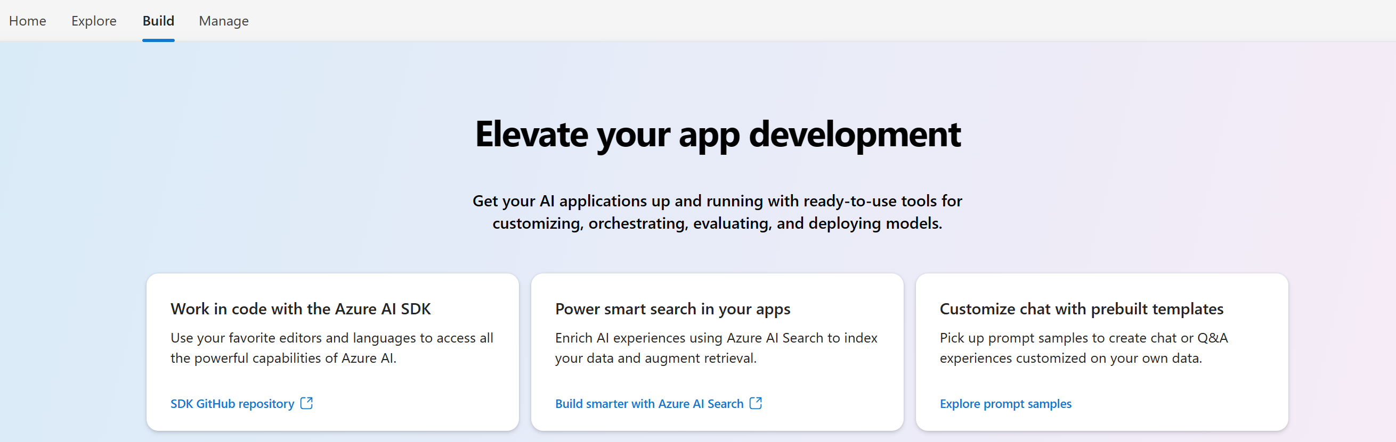Viewport: 1396px width, 442px height.
Task: Click 'Power smart search in your apps' heading
Action: 672,309
